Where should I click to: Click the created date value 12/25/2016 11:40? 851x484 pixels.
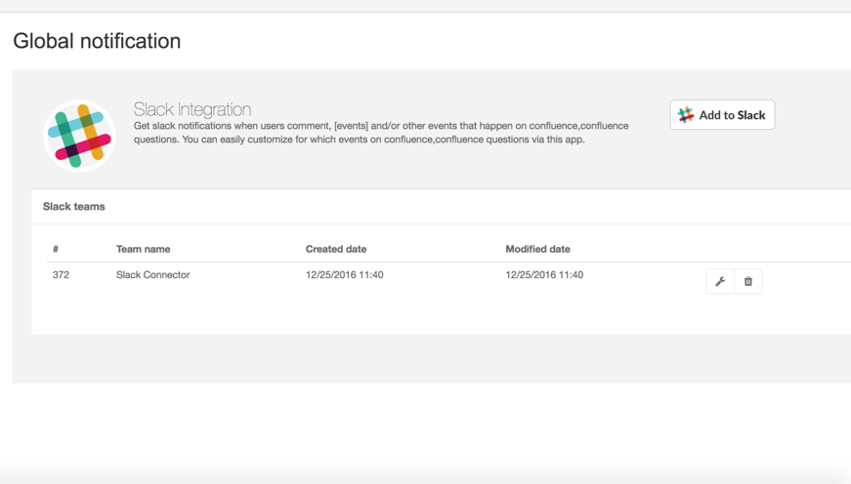coord(344,275)
